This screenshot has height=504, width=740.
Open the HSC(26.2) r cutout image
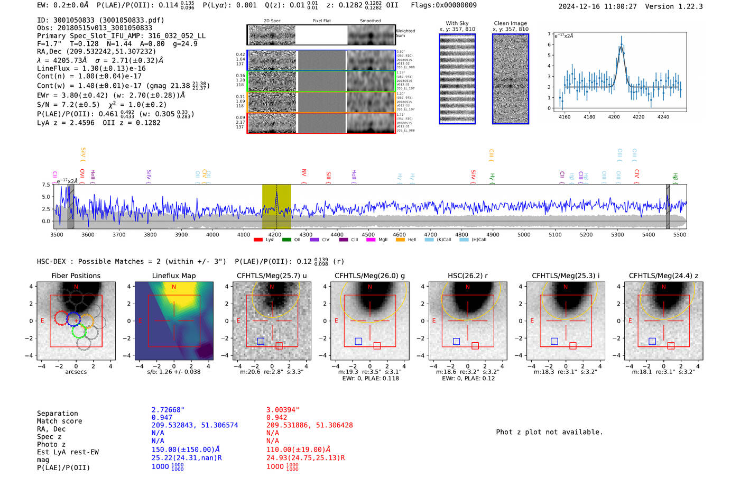(x=468, y=321)
